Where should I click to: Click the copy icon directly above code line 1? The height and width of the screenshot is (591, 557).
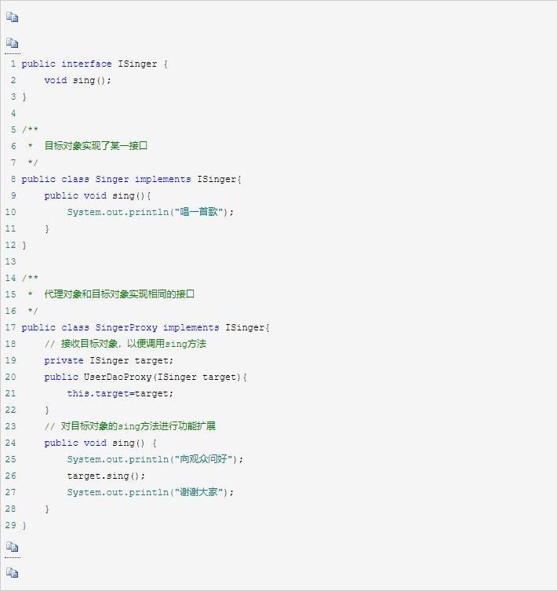tap(12, 43)
